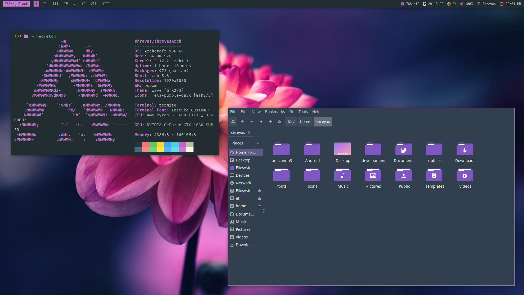Click the home breadcrumb button
524x295 pixels.
point(305,122)
